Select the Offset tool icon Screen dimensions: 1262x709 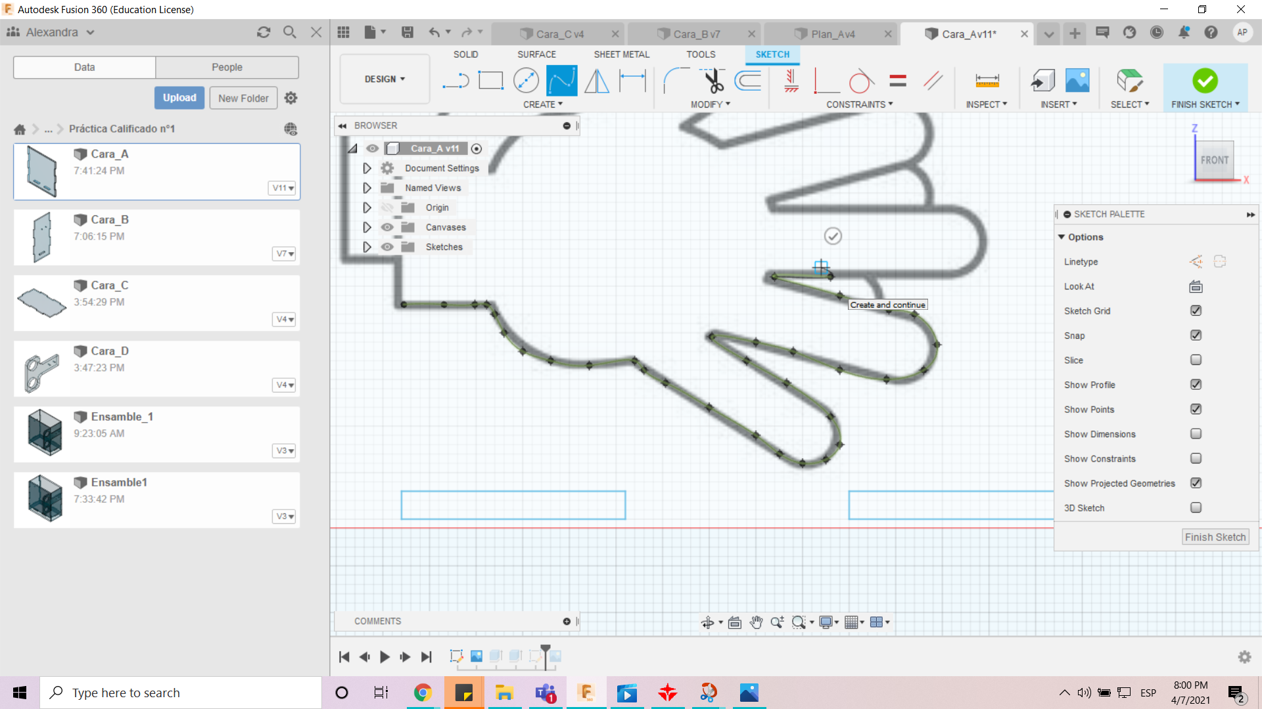point(748,81)
